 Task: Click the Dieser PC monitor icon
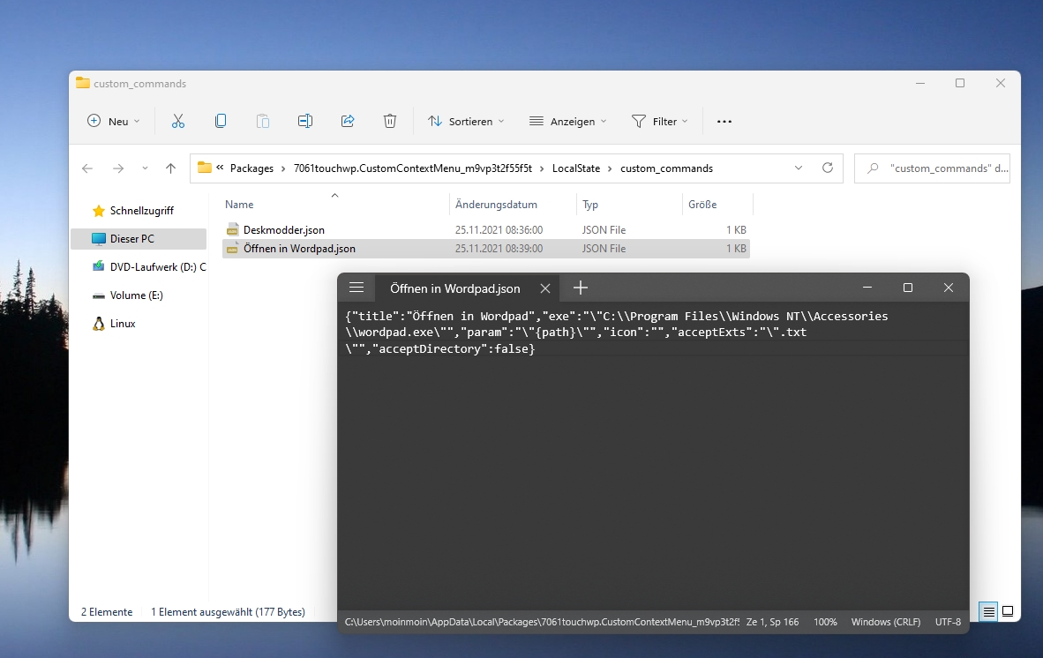[x=99, y=239]
